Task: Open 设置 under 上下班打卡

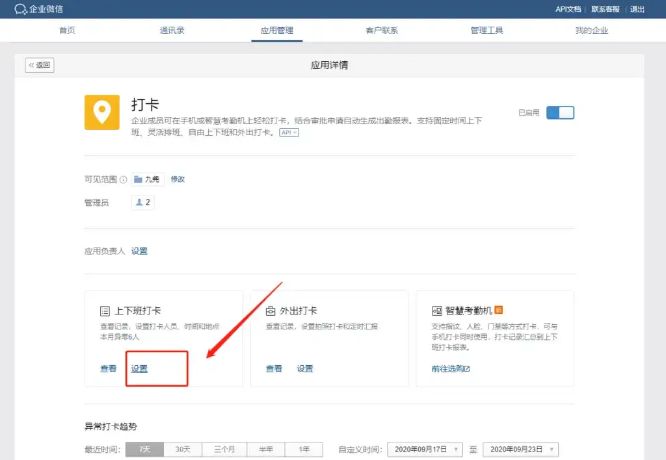Action: [x=139, y=368]
